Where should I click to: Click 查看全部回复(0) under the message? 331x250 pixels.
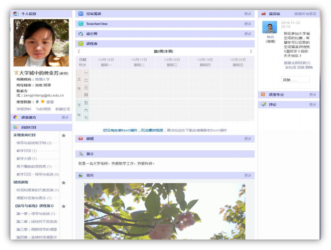click(297, 63)
